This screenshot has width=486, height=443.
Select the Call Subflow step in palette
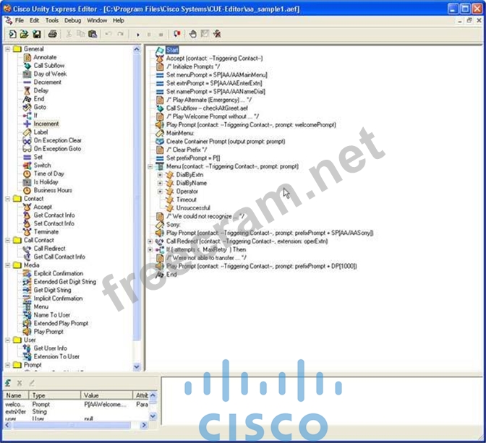(49, 66)
